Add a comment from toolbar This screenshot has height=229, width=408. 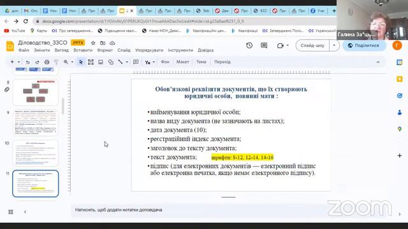[136, 62]
